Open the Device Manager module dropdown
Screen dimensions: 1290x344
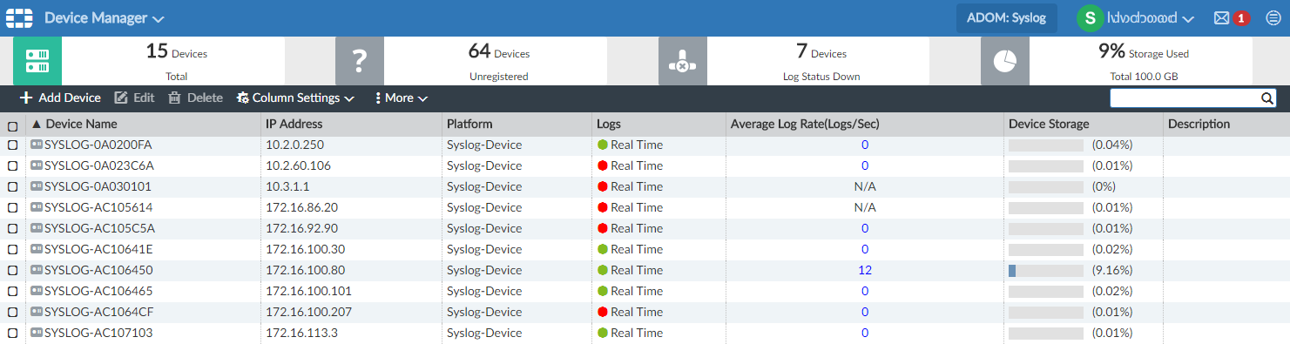(x=104, y=17)
